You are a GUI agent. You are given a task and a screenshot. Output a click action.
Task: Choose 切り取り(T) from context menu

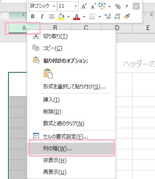tap(72, 36)
